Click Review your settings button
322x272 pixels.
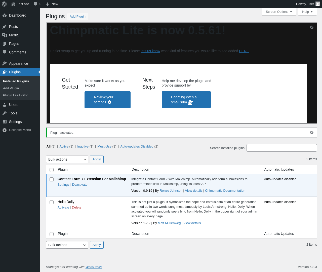(107, 100)
